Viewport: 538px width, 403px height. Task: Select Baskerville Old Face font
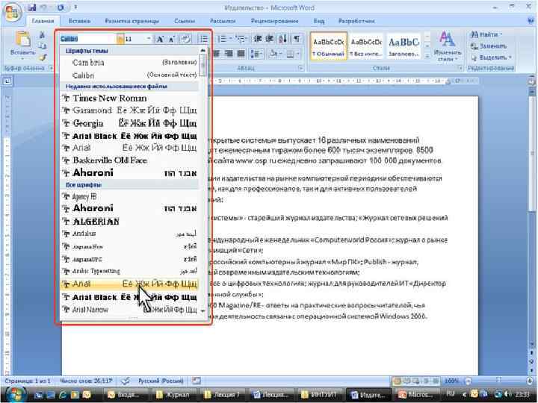tap(130, 160)
